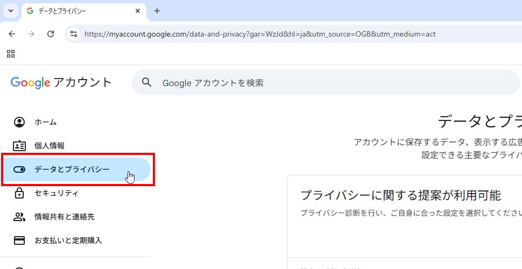Open a new browser tab
Image resolution: width=522 pixels, height=269 pixels.
pos(157,11)
